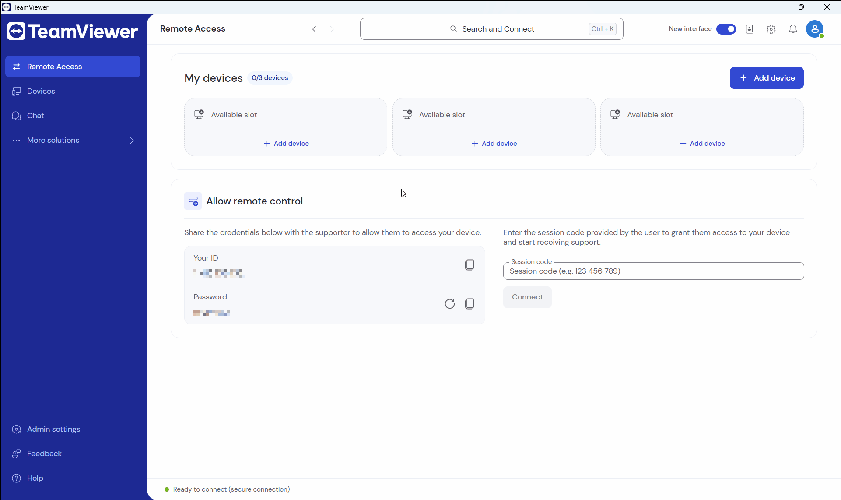Viewport: 841px width, 500px height.
Task: Click the Allow remote control icon
Action: pyautogui.click(x=193, y=201)
